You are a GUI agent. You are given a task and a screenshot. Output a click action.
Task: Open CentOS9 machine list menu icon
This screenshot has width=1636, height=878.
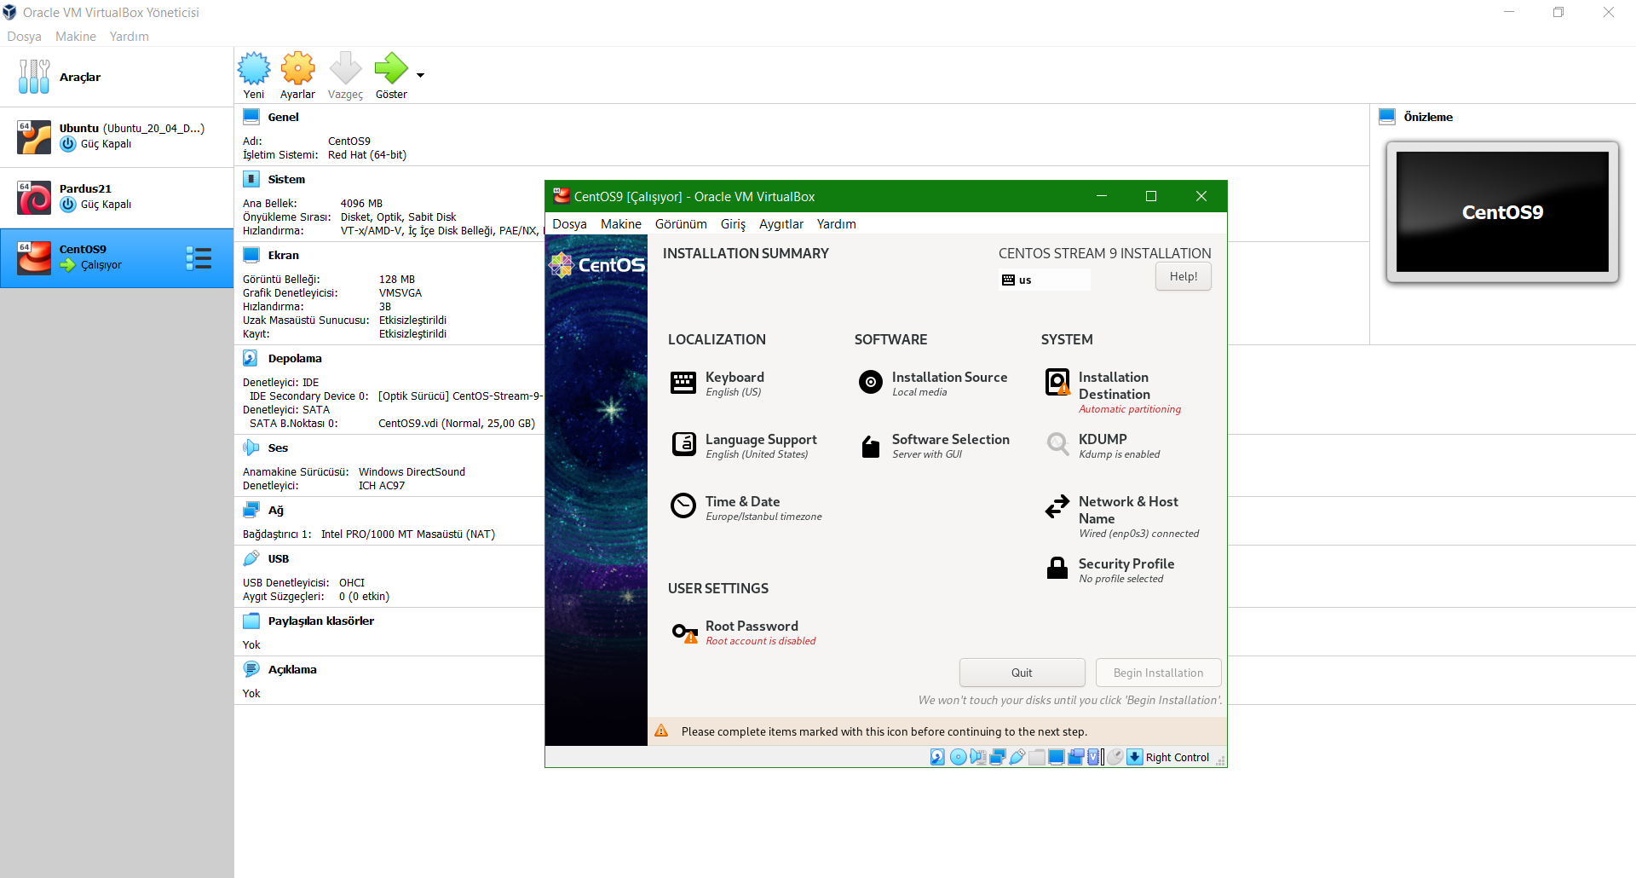199,258
